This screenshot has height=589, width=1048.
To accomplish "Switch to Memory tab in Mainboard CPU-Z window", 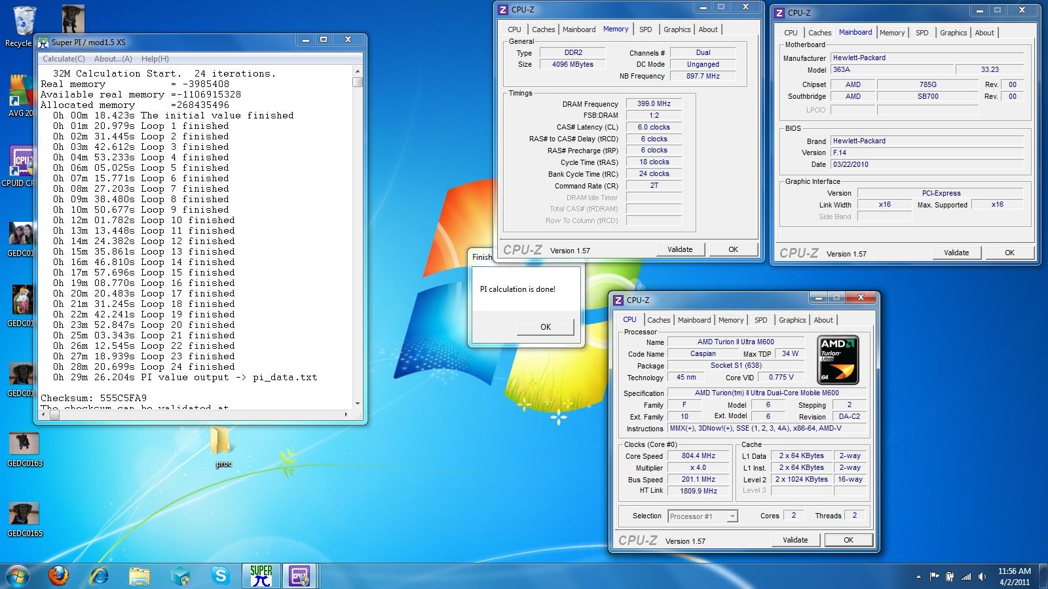I will click(892, 33).
